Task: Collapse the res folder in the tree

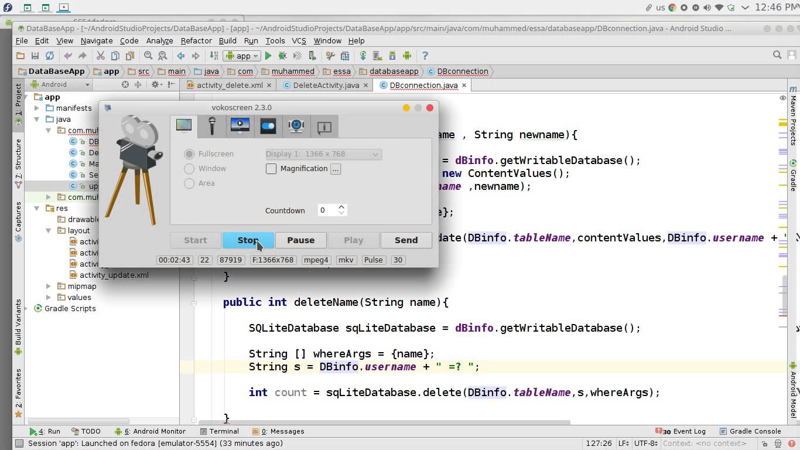Action: [37, 209]
